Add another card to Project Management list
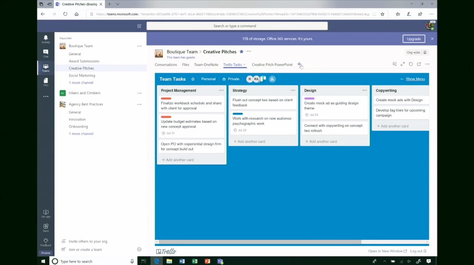The width and height of the screenshot is (474, 265). 178,160
